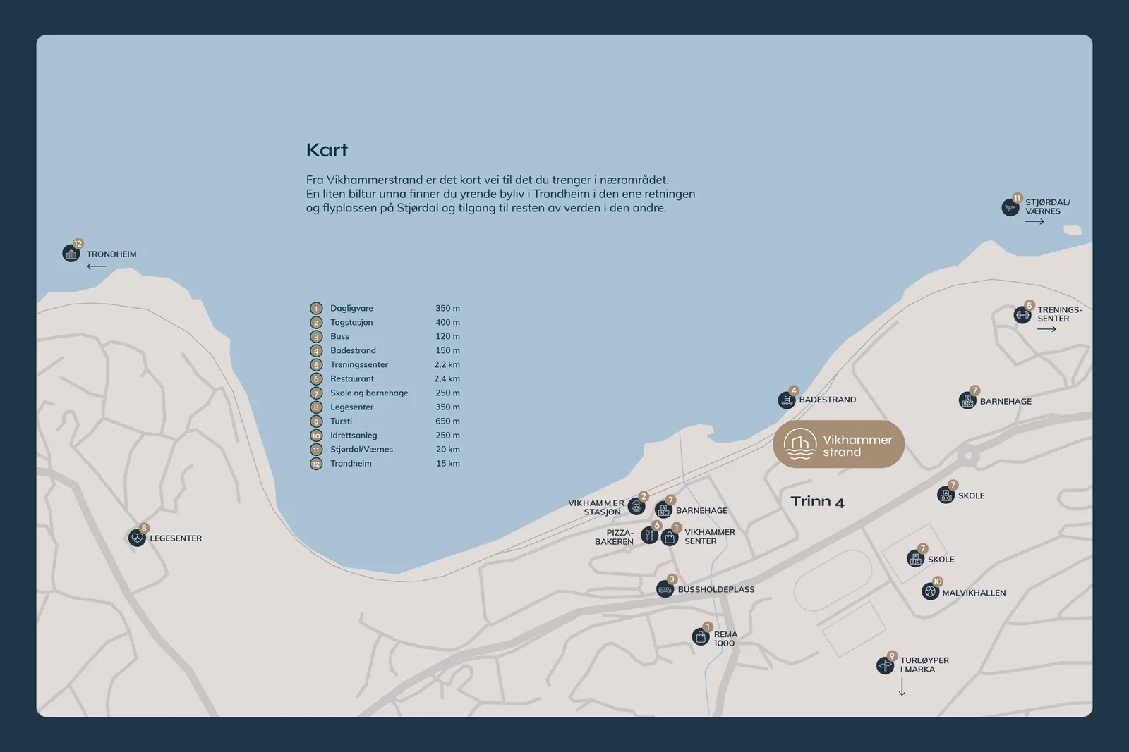Image resolution: width=1129 pixels, height=752 pixels.
Task: Select the Vikhammer Stasjon train icon
Action: (x=636, y=506)
